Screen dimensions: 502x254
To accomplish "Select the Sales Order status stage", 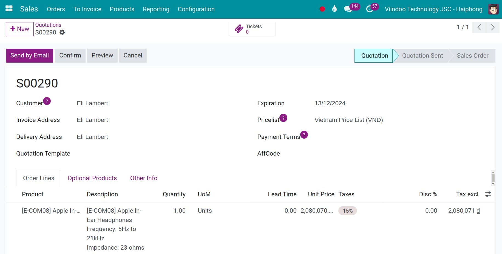I will click(x=472, y=56).
